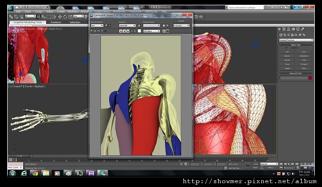Click white background swatch in render window
Screen dimensions: 322x187
(x=139, y=31)
